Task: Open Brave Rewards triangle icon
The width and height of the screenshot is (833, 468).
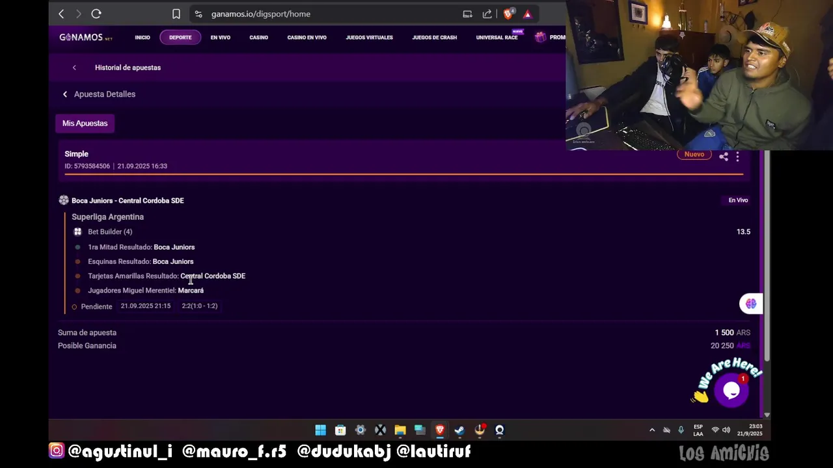Action: [528, 14]
